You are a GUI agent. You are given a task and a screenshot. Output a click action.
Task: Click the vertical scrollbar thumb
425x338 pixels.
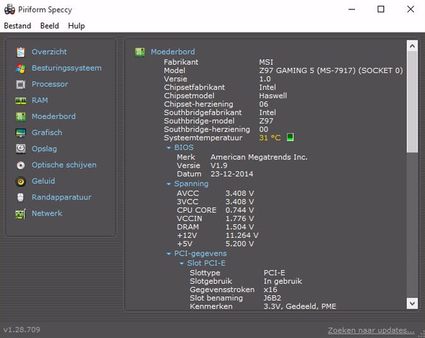(412, 103)
